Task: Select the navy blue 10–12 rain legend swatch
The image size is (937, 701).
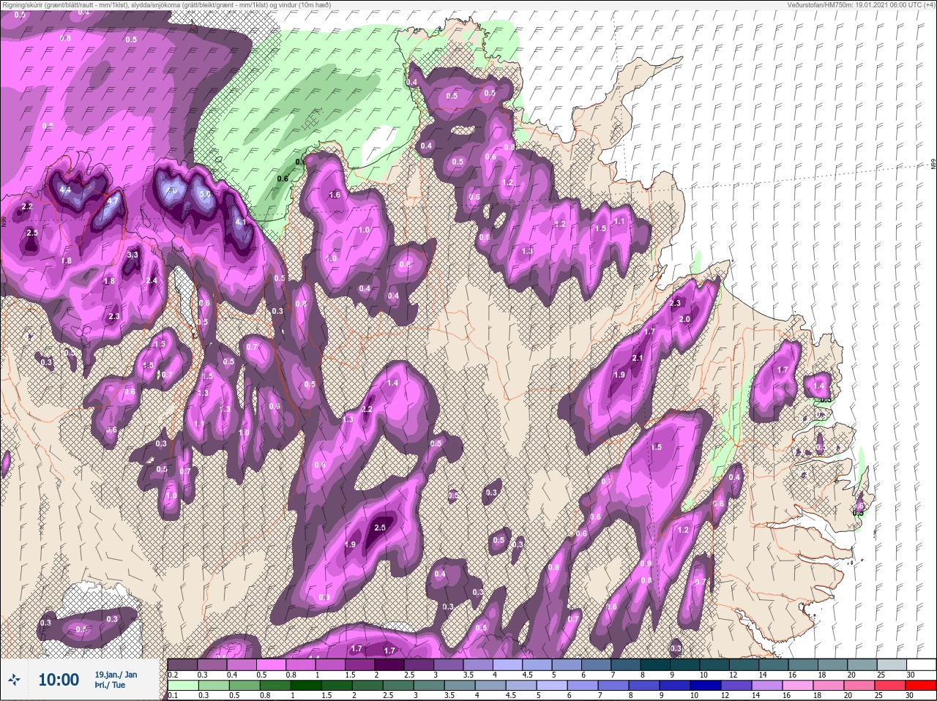Action: pyautogui.click(x=706, y=686)
